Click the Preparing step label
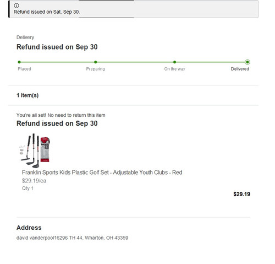Viewport: 275px width, 264px height. (96, 69)
